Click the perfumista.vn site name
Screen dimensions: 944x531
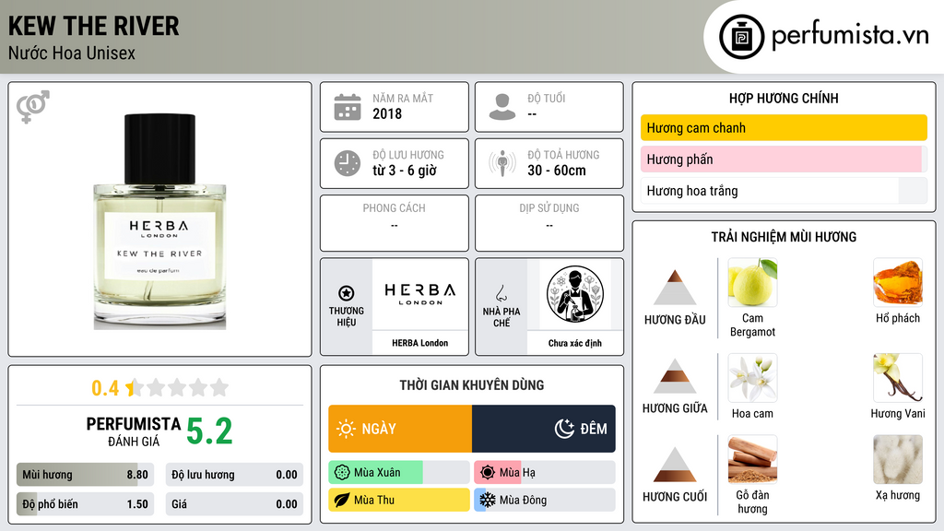[850, 35]
